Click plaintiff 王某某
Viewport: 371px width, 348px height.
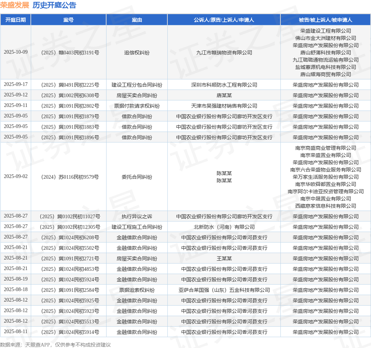(224, 258)
